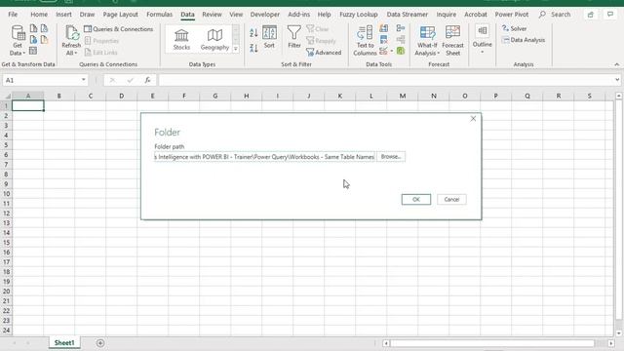Click the Share icon

click(x=591, y=15)
